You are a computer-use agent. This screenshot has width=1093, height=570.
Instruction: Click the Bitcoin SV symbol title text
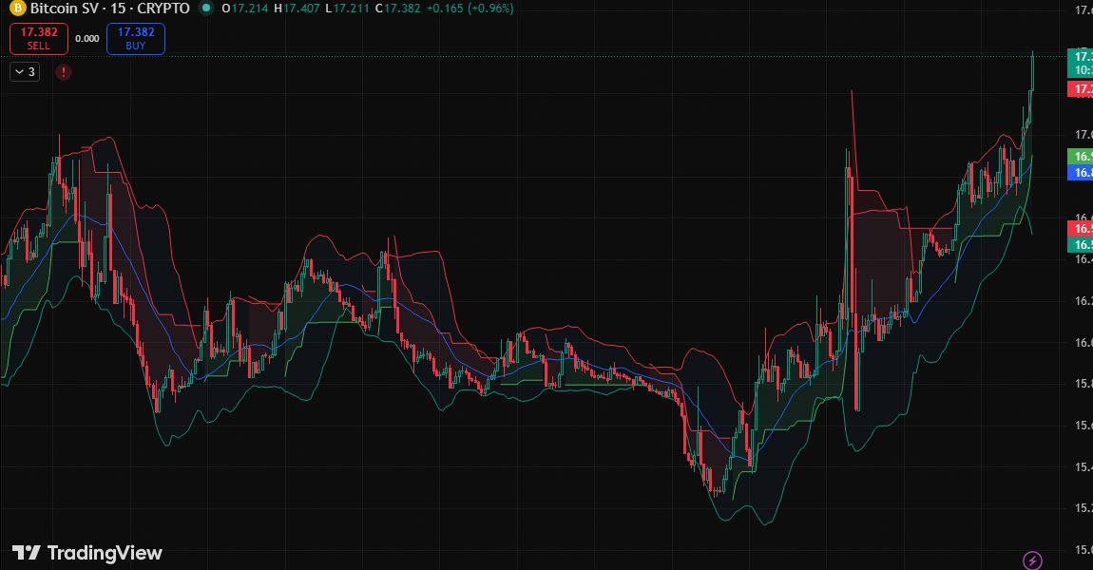click(109, 9)
